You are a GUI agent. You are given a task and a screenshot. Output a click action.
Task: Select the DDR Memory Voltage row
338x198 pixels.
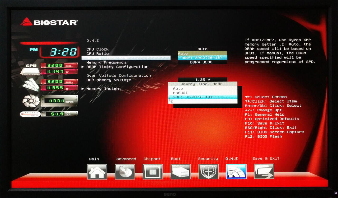[109, 80]
